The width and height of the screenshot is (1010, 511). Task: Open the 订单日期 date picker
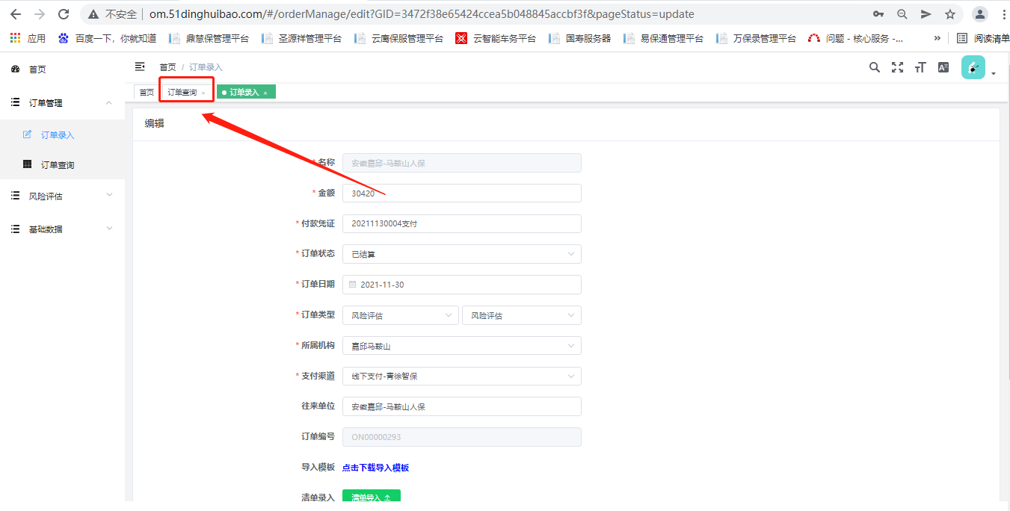tap(461, 285)
